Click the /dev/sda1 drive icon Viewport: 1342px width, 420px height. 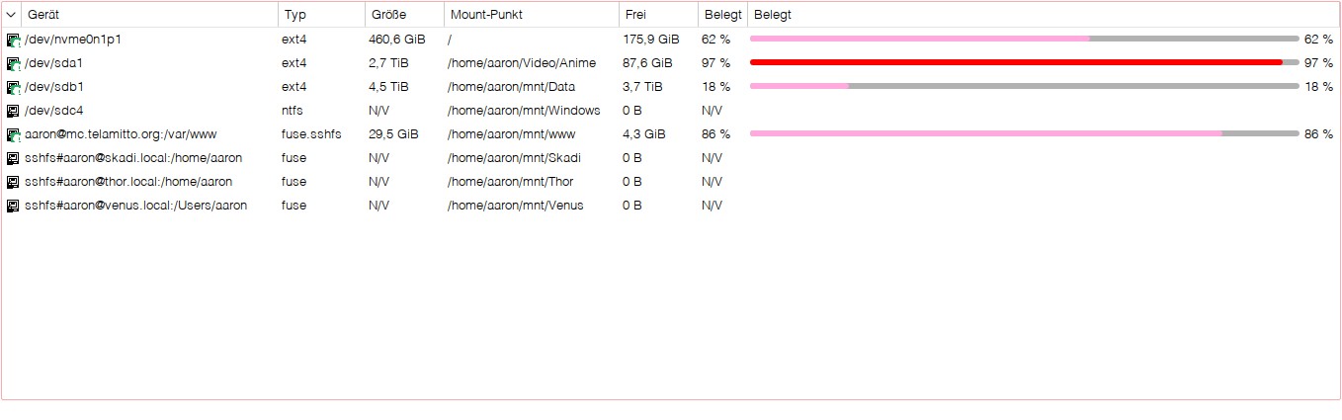[13, 63]
